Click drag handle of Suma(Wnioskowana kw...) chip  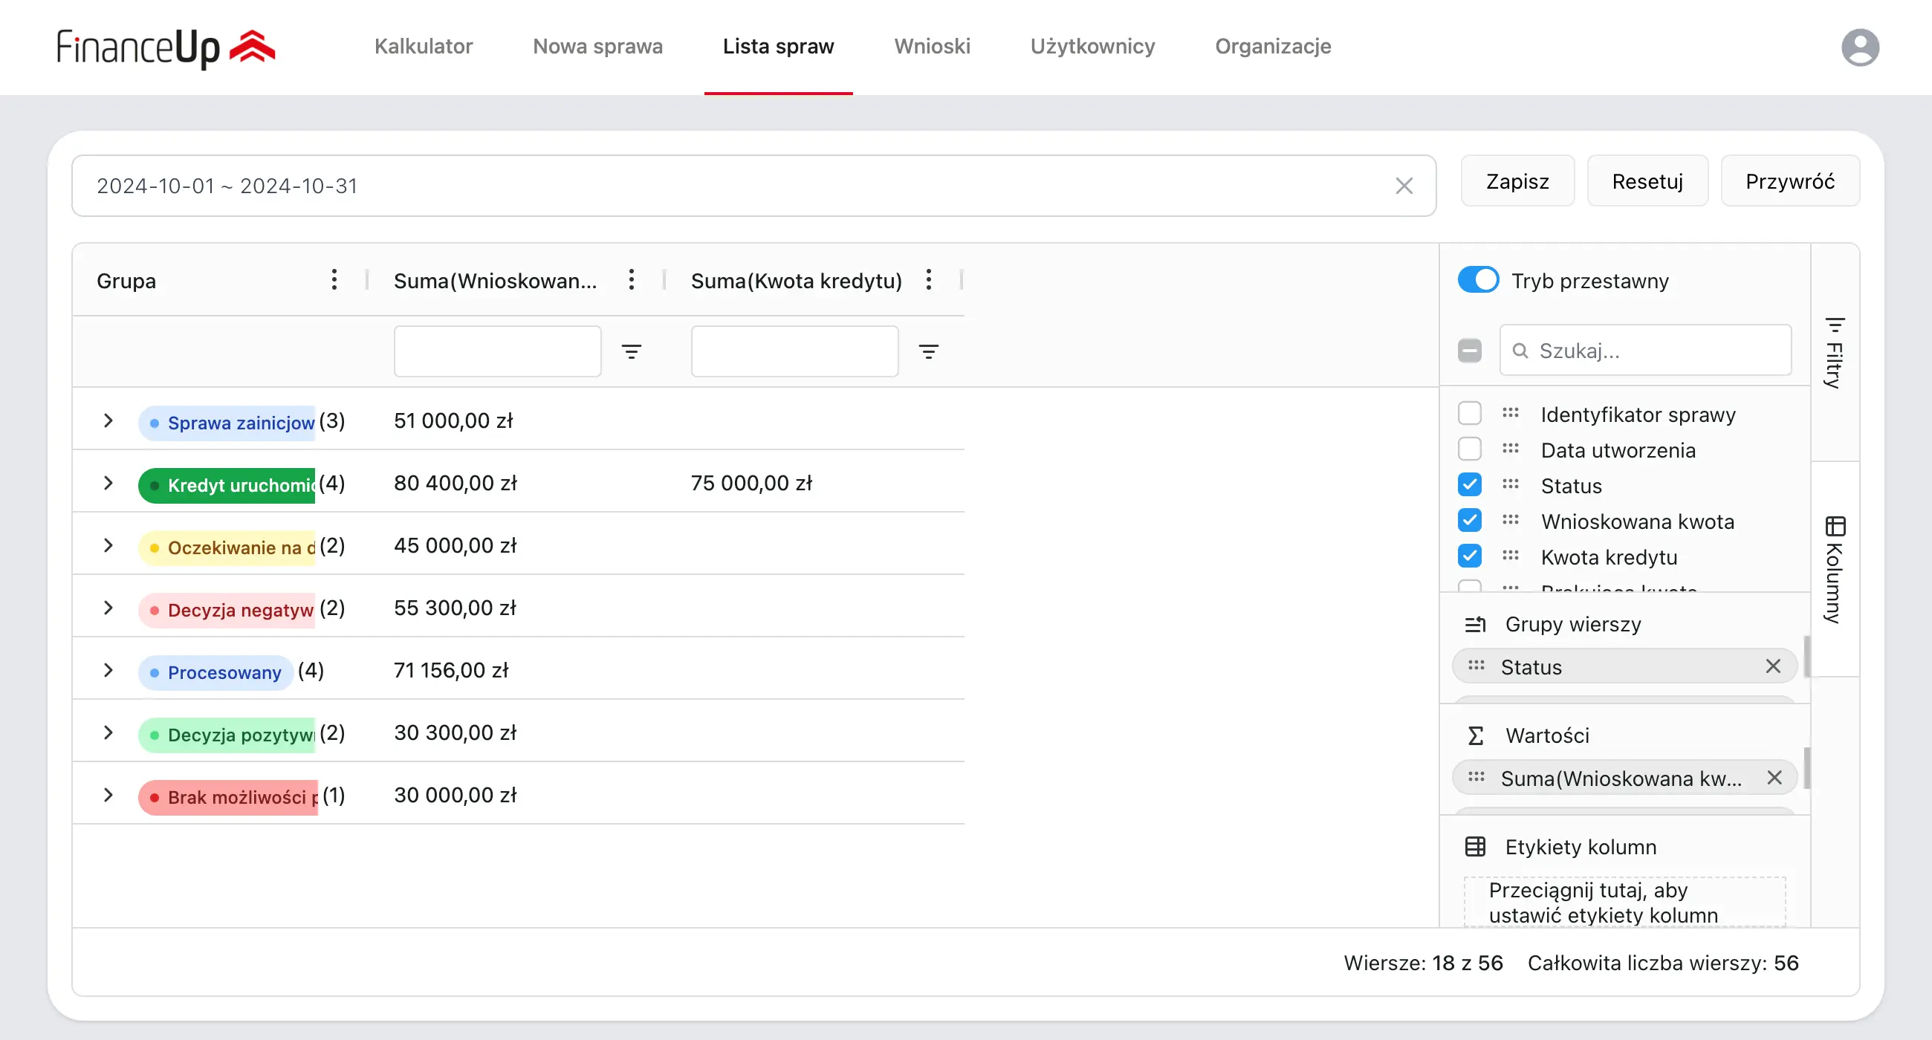[1476, 777]
